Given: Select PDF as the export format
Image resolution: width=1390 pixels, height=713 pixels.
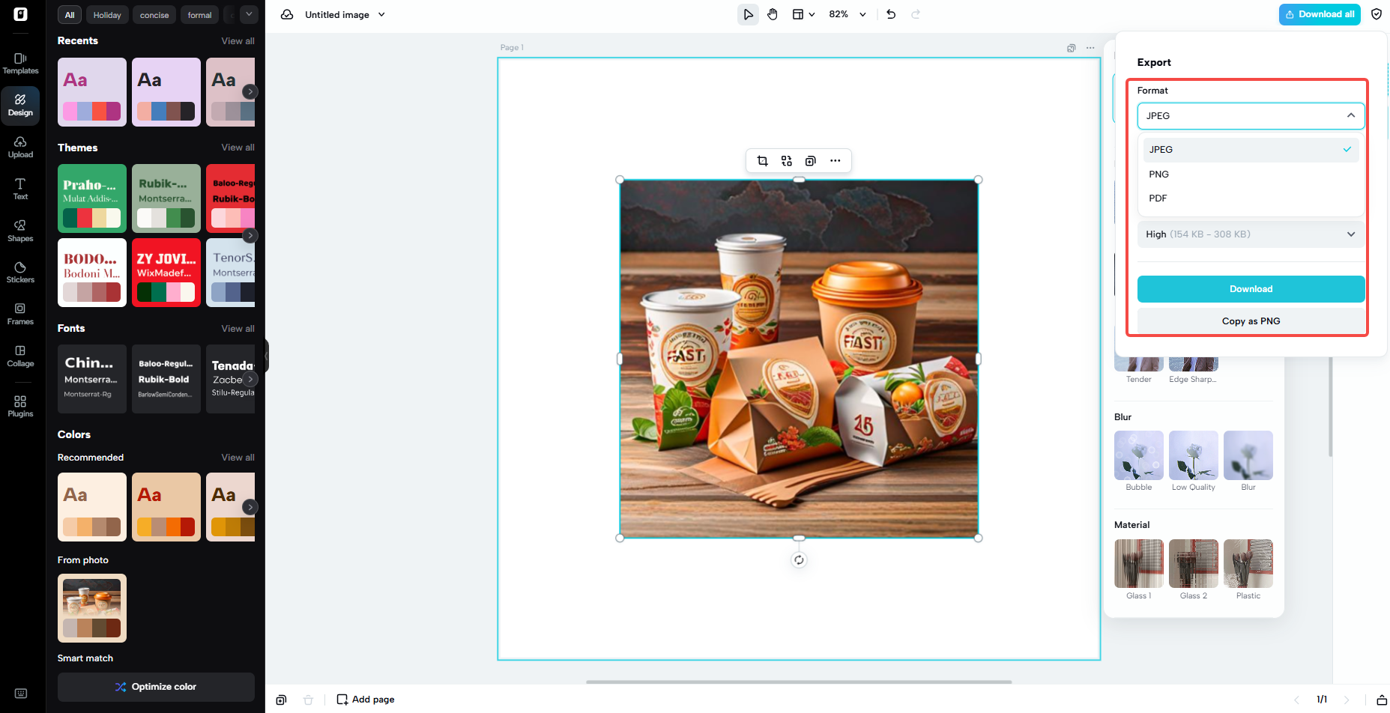Looking at the screenshot, I should (1158, 198).
